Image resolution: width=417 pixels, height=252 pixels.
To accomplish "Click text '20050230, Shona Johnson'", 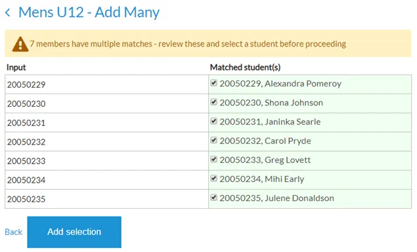I will pos(271,103).
